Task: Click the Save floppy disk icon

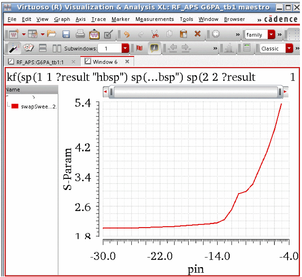Action: tap(66, 34)
